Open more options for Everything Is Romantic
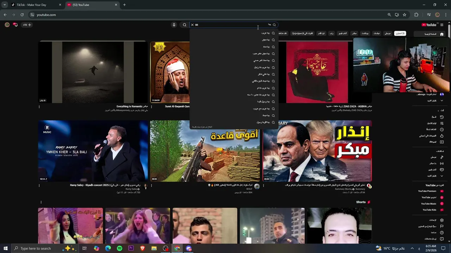 (x=39, y=107)
